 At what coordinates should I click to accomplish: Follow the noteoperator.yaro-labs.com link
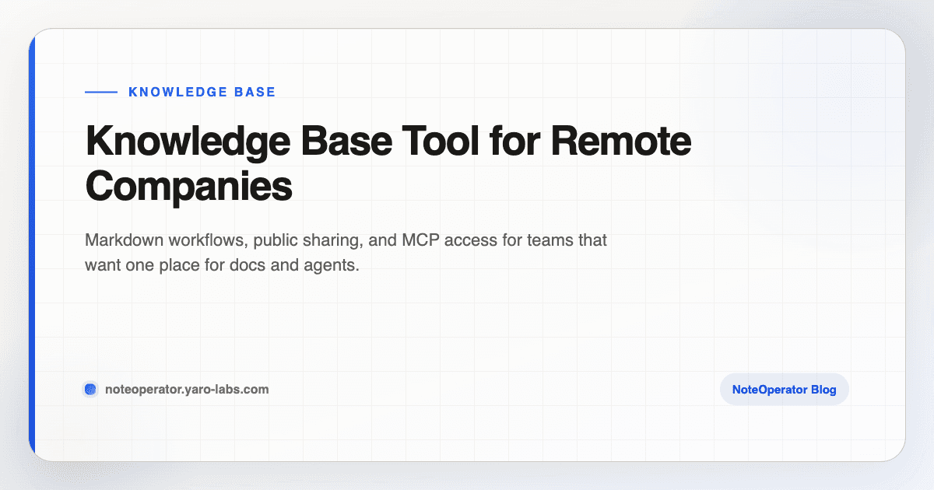coord(187,389)
